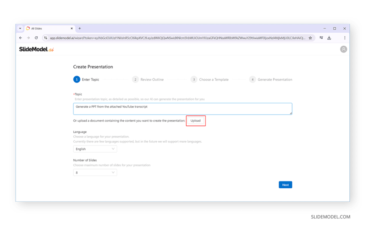Click the 'Language' label

[80, 132]
